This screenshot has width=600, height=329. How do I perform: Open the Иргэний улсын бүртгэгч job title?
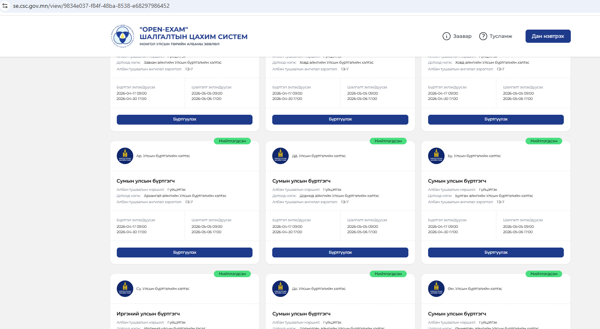[x=148, y=314]
